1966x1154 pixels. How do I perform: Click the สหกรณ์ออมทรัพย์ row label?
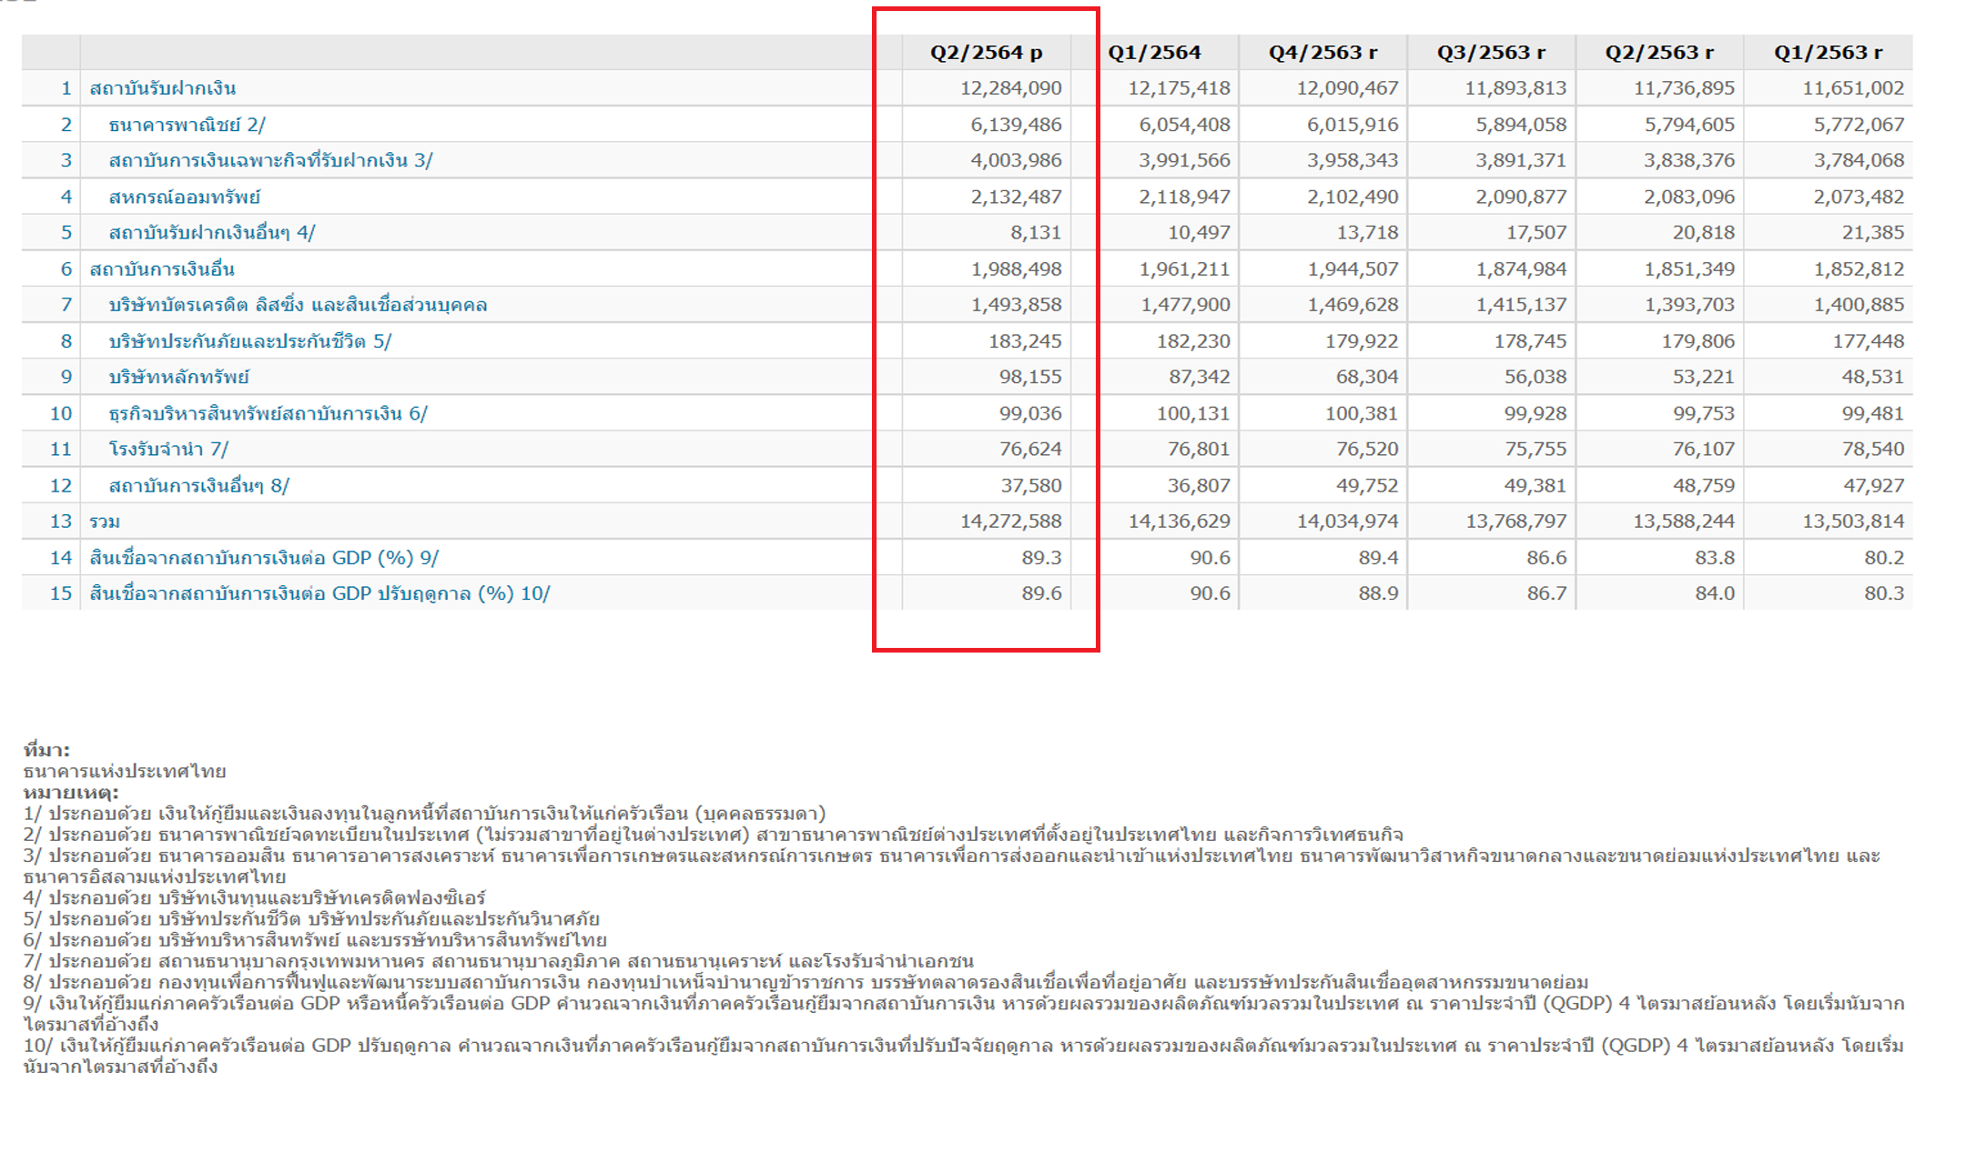tap(184, 197)
